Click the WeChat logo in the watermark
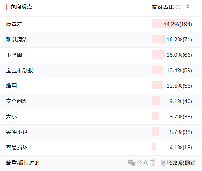 click(x=131, y=163)
